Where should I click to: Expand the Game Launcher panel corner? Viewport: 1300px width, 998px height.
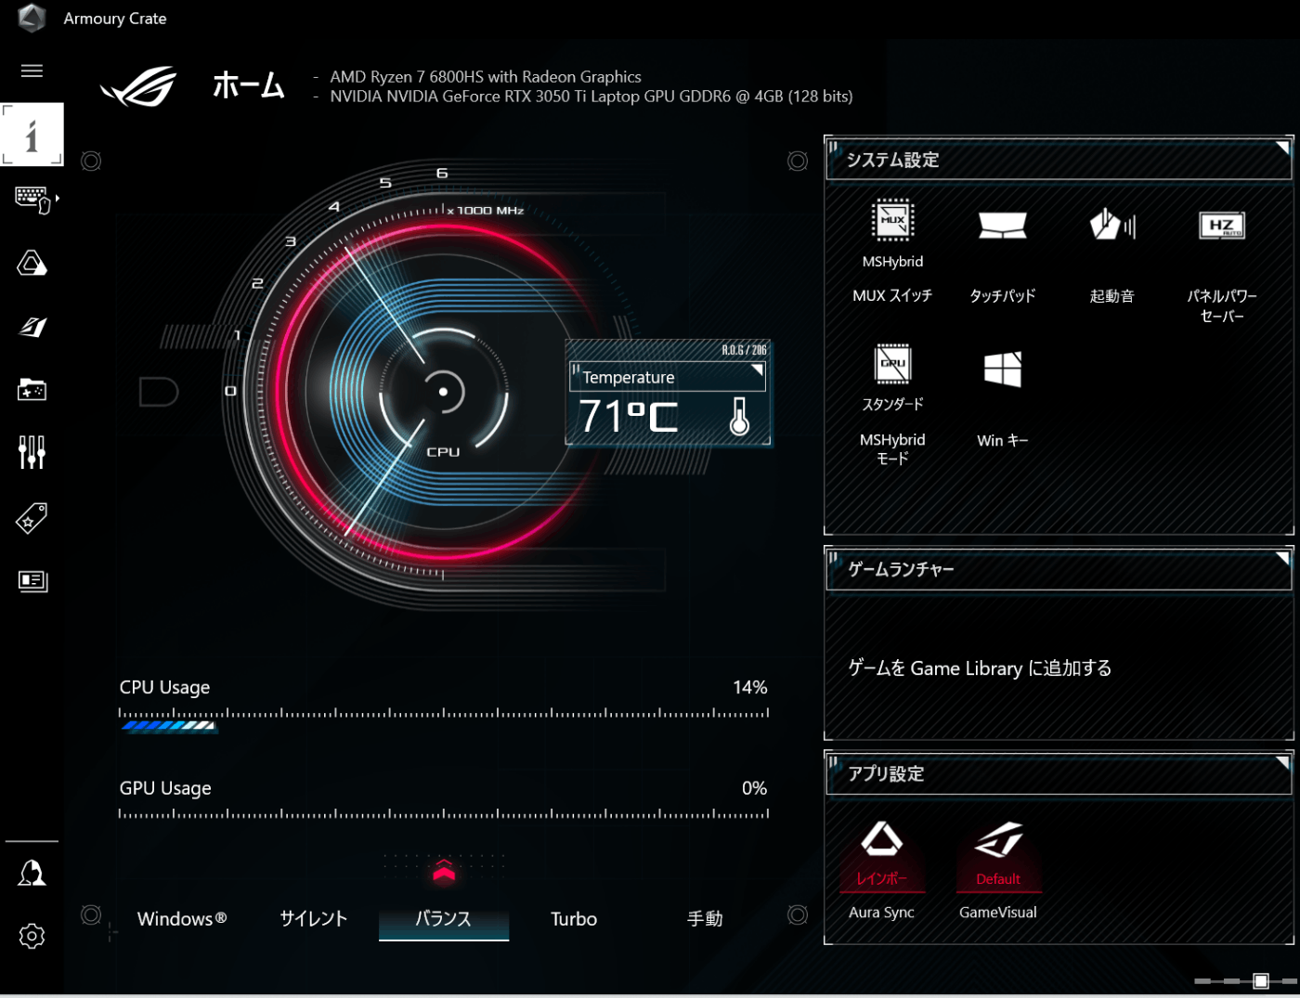click(1282, 558)
